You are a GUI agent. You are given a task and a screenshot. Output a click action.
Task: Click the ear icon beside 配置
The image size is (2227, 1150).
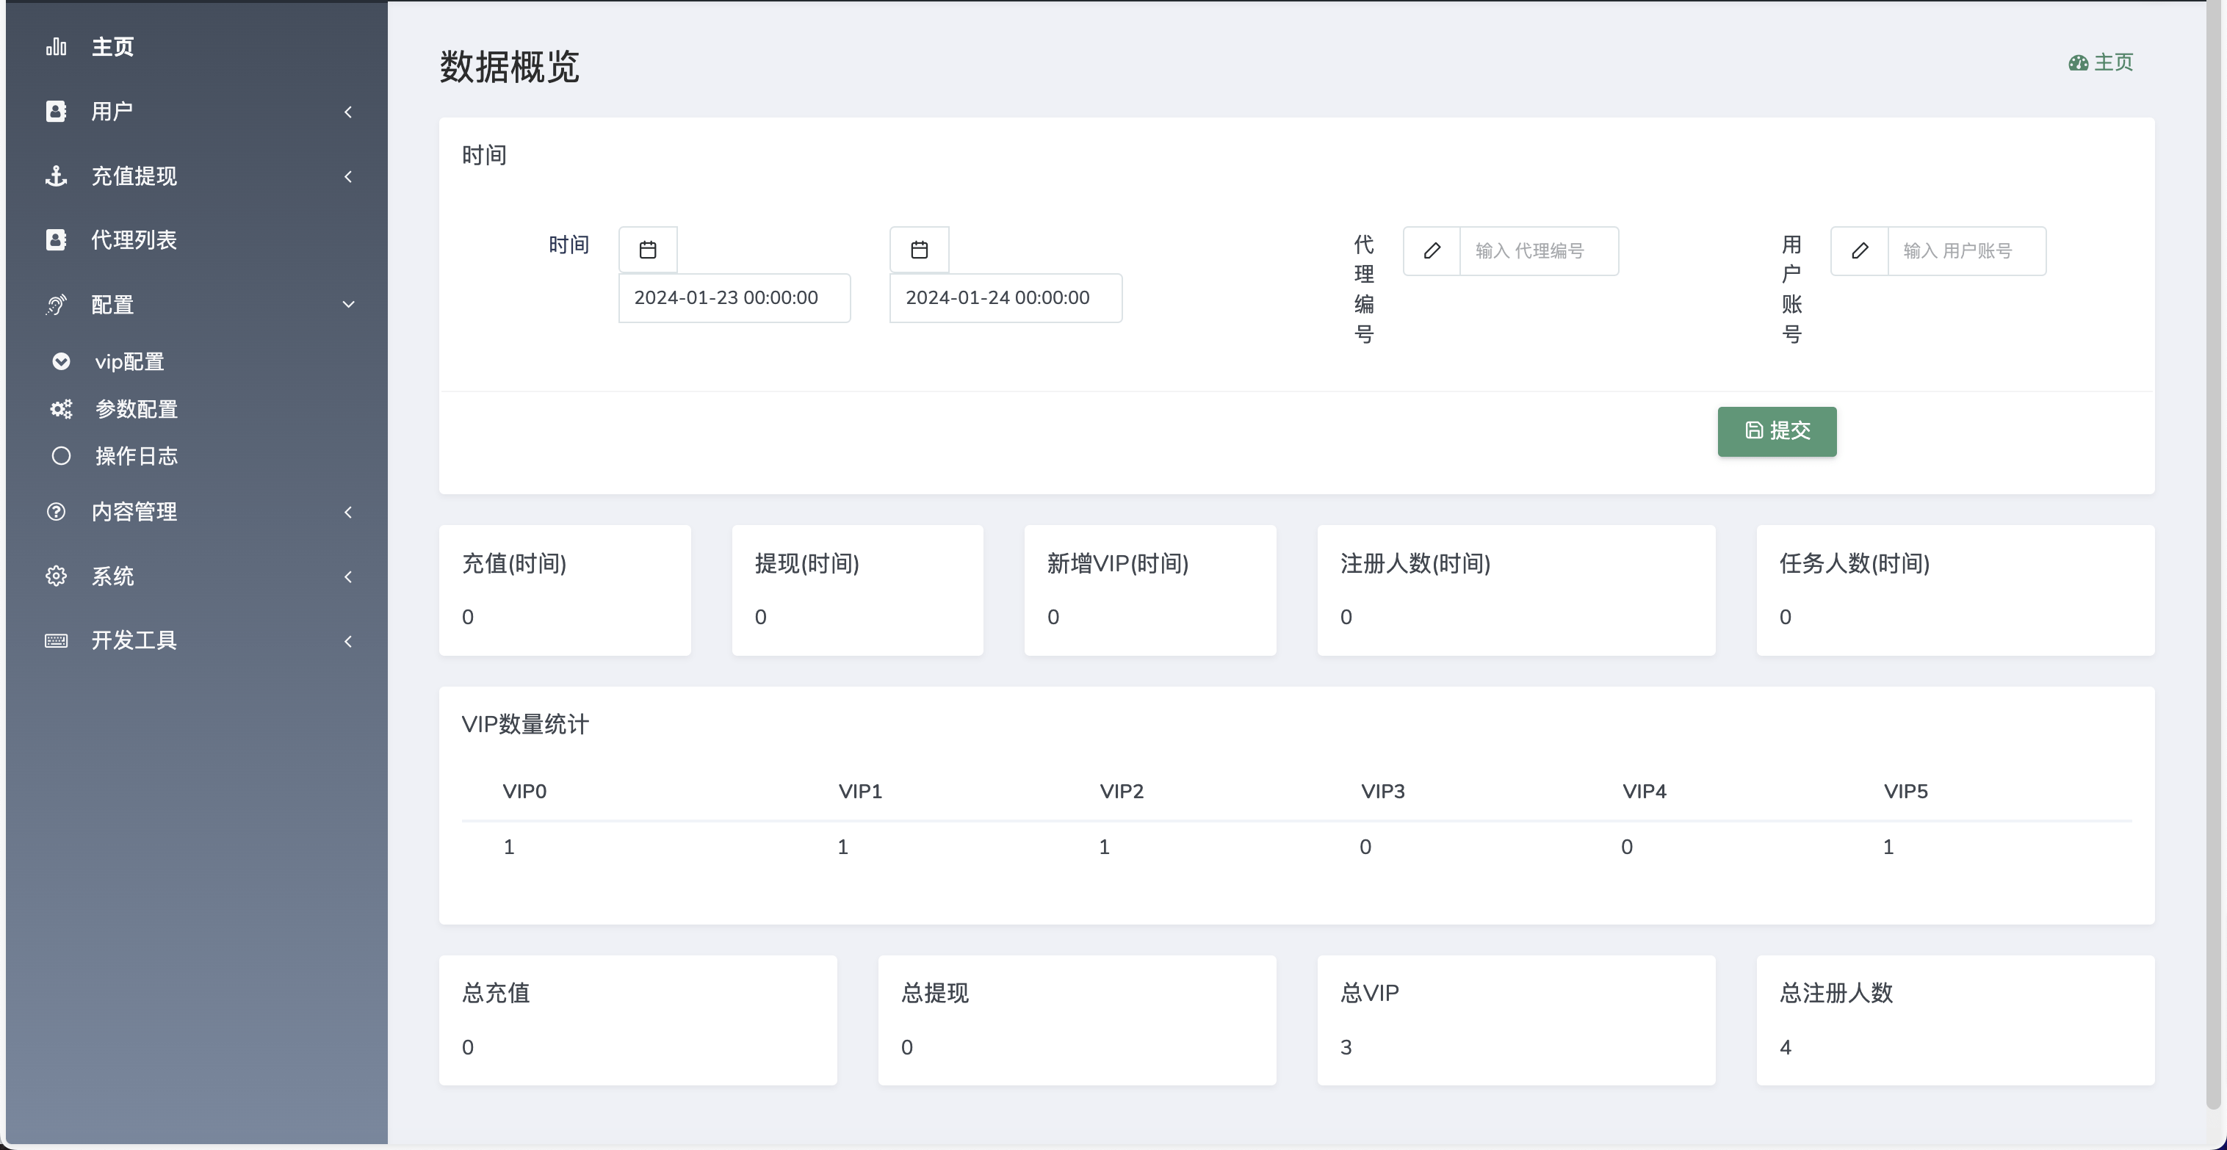click(x=57, y=304)
